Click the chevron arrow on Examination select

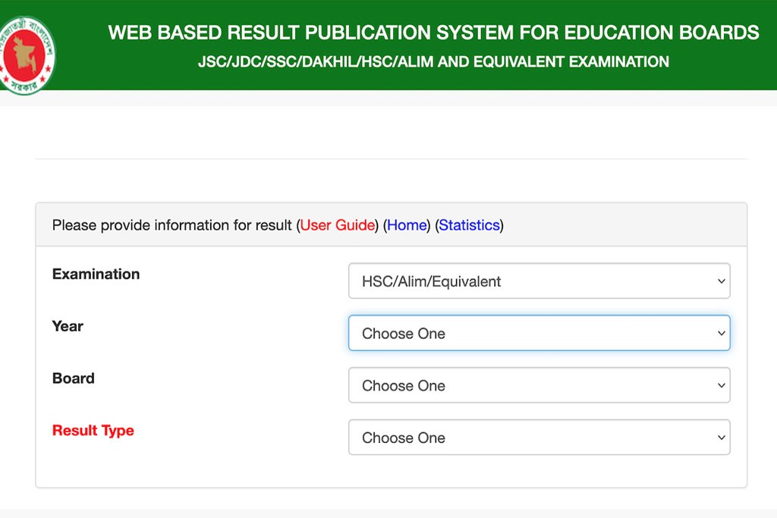tap(721, 281)
